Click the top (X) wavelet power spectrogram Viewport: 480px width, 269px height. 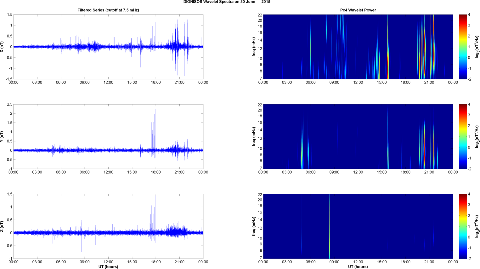358,47
